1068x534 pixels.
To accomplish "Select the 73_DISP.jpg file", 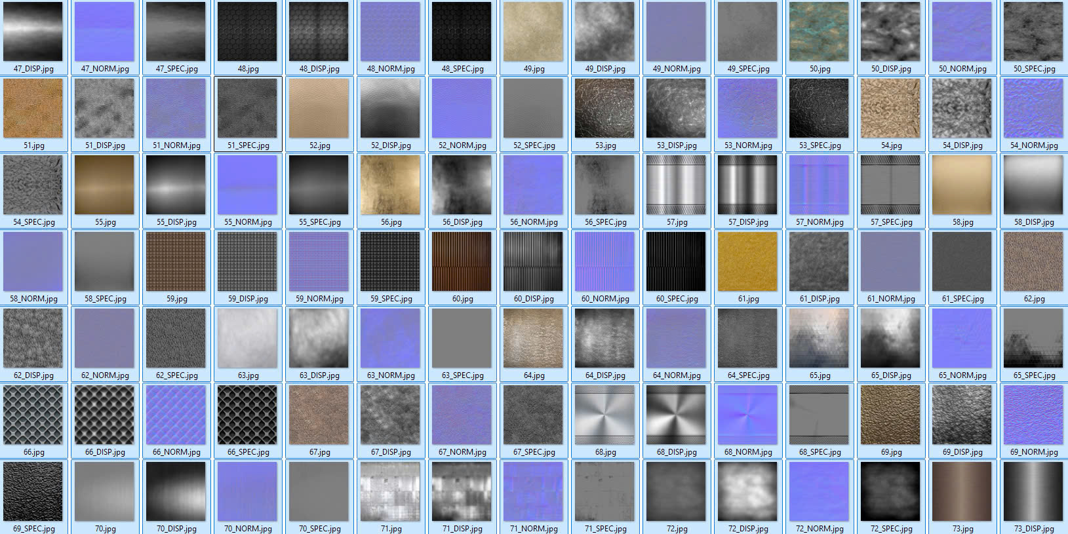I will [1033, 491].
